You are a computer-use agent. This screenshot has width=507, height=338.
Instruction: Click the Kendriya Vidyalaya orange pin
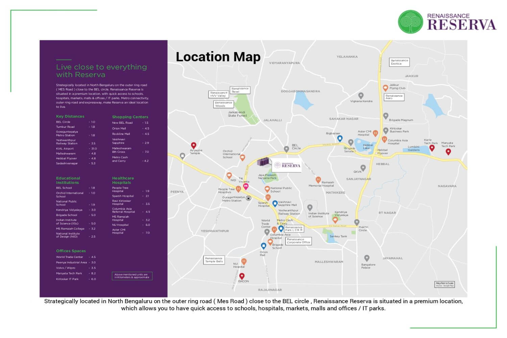tap(335, 220)
